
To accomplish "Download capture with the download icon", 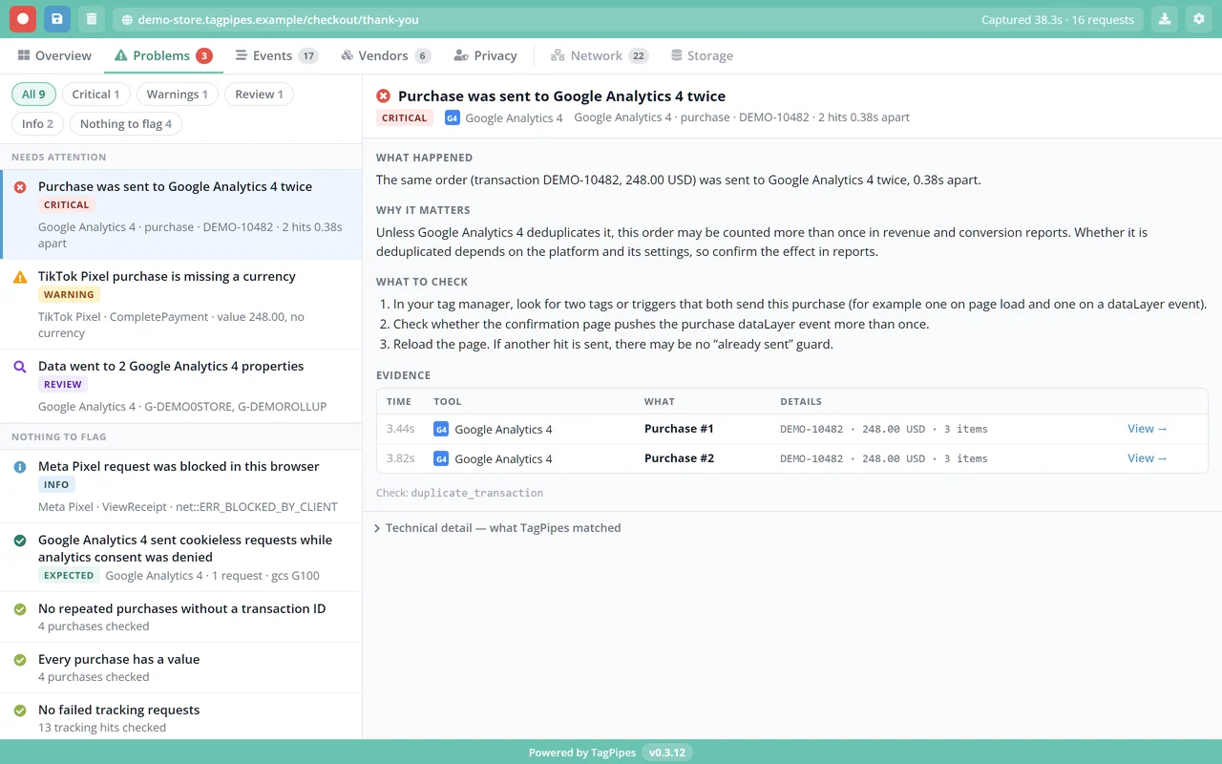I will click(x=1164, y=19).
